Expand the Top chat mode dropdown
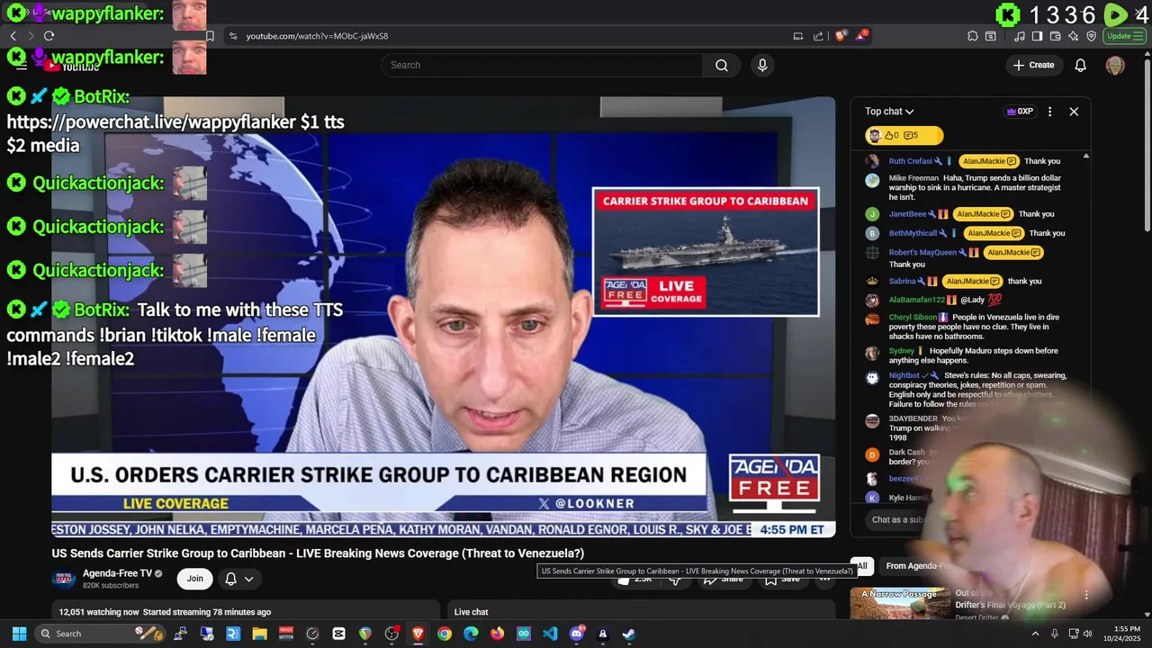The image size is (1152, 648). point(889,112)
